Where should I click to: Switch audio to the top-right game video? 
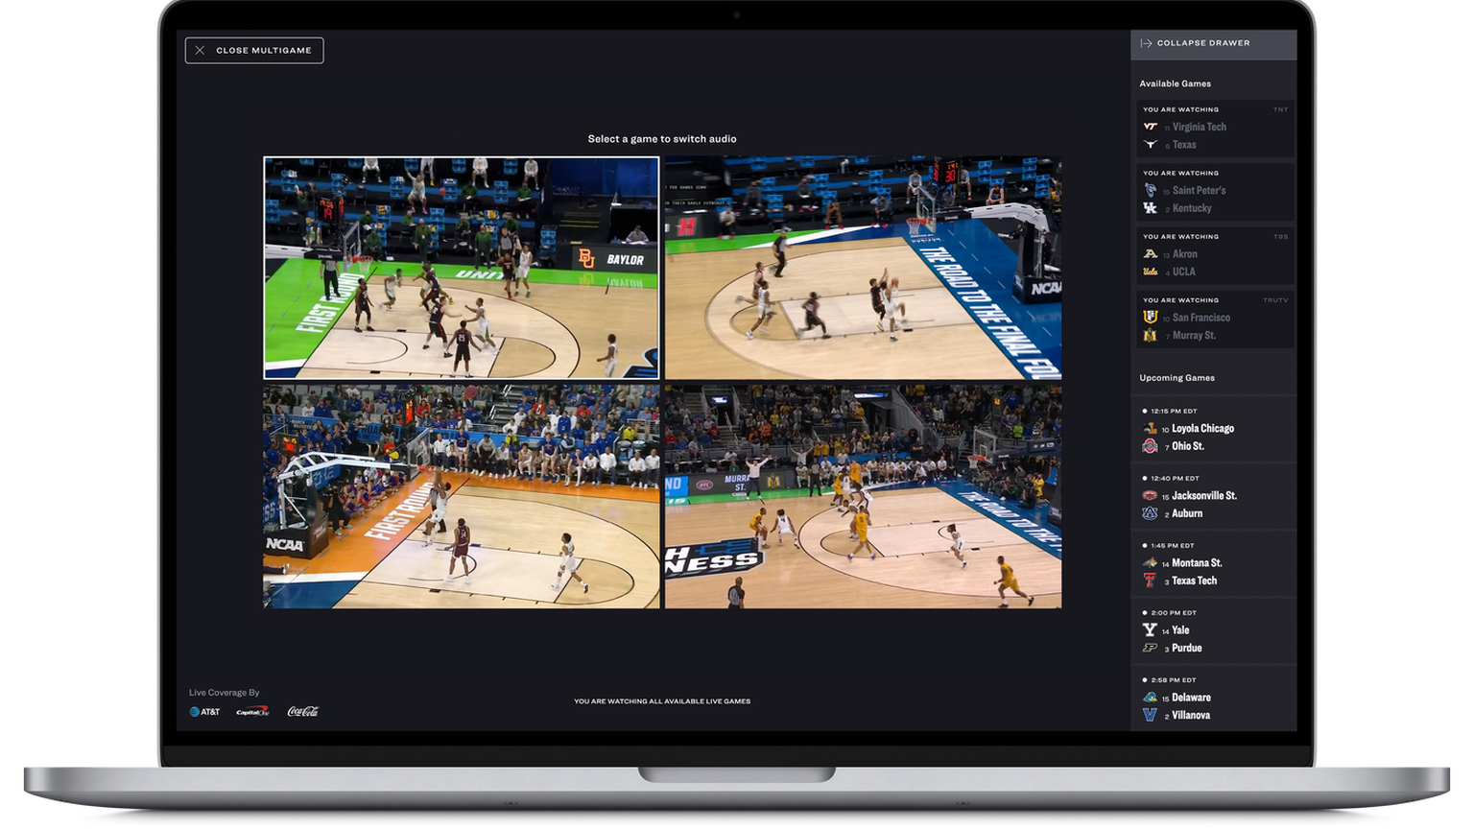[x=864, y=268]
